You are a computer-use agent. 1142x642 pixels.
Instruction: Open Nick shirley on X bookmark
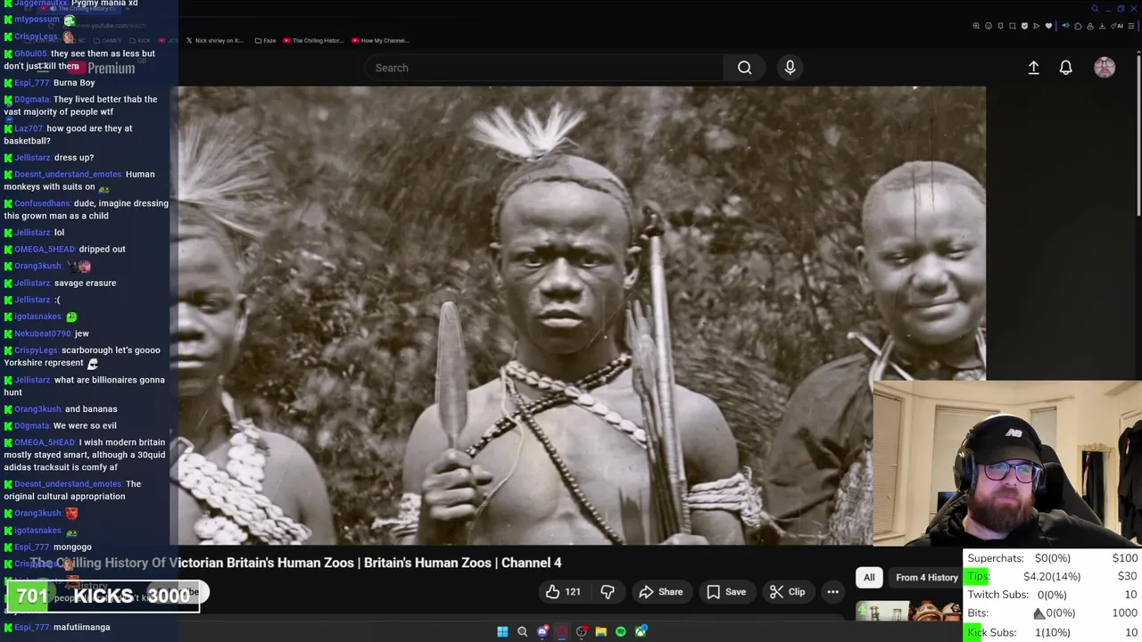pyautogui.click(x=215, y=41)
